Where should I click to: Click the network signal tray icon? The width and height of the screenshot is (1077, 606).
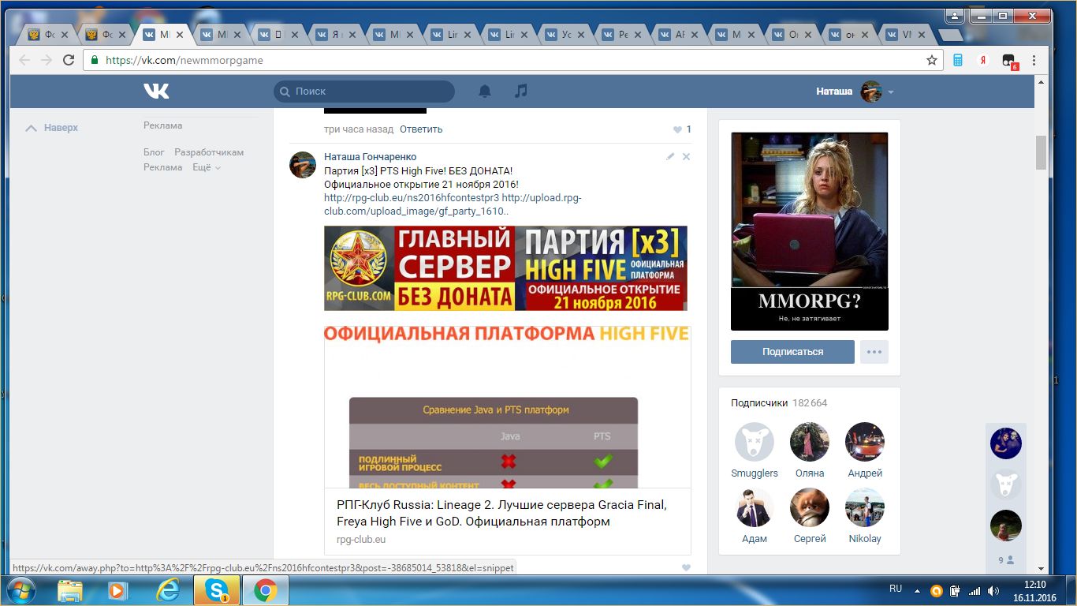pos(974,590)
